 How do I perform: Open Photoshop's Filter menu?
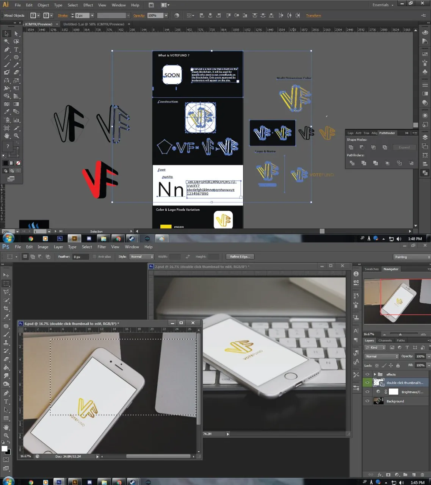coord(102,247)
